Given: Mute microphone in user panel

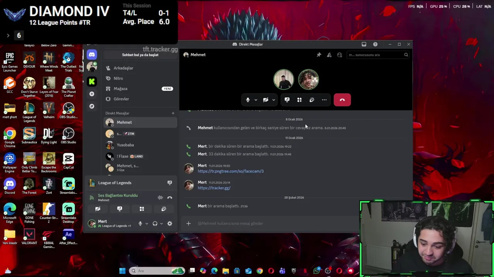Looking at the screenshot, I should pos(140,224).
